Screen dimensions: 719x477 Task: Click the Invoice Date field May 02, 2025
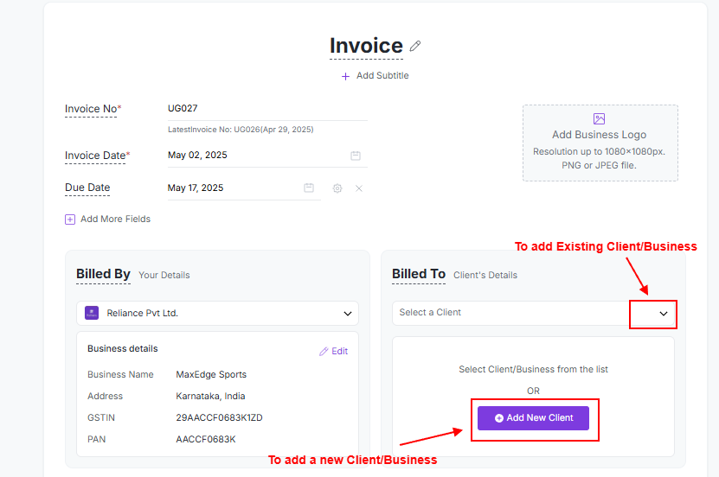[x=267, y=156]
